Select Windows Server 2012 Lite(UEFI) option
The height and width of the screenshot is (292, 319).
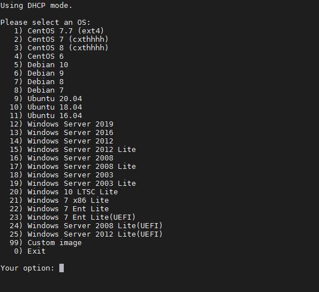[x=86, y=234]
